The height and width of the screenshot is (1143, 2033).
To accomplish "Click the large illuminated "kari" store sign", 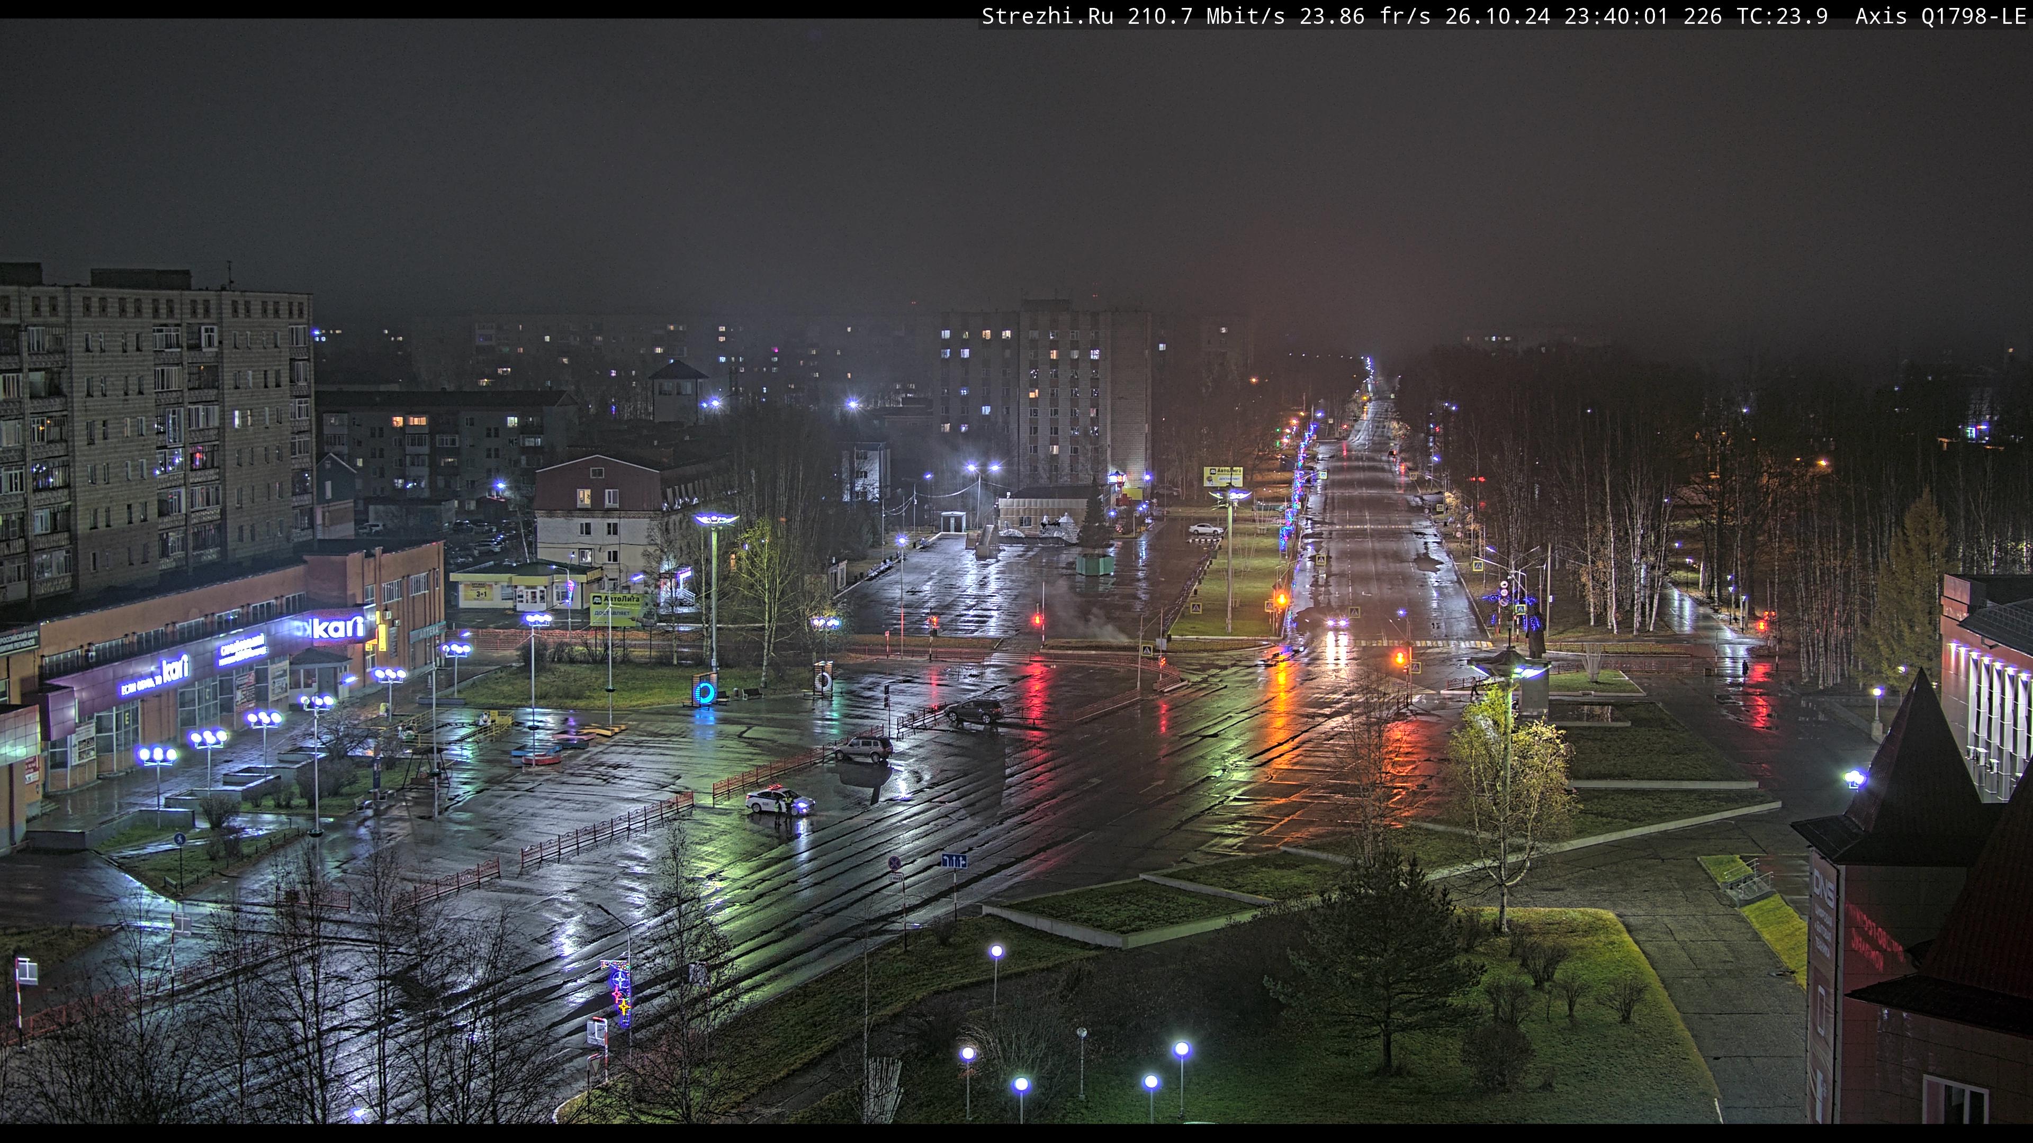I will click(339, 628).
